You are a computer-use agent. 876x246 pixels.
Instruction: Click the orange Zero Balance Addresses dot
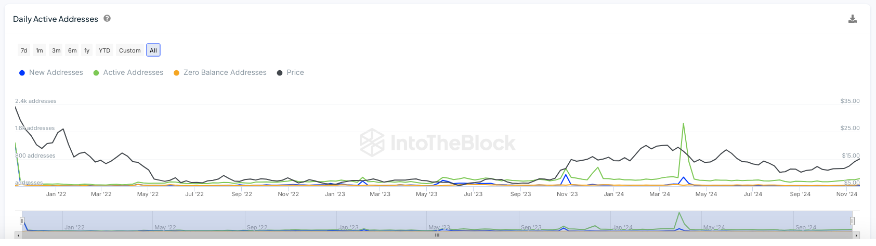[x=176, y=73]
